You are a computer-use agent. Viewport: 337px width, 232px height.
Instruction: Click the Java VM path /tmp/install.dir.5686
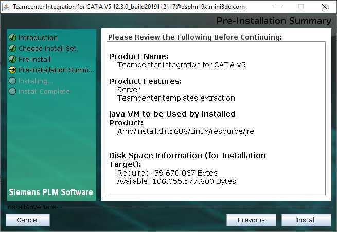[x=186, y=131]
